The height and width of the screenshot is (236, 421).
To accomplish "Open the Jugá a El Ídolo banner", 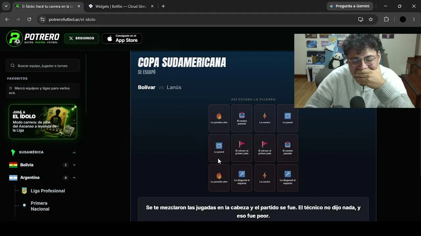I will pyautogui.click(x=43, y=122).
